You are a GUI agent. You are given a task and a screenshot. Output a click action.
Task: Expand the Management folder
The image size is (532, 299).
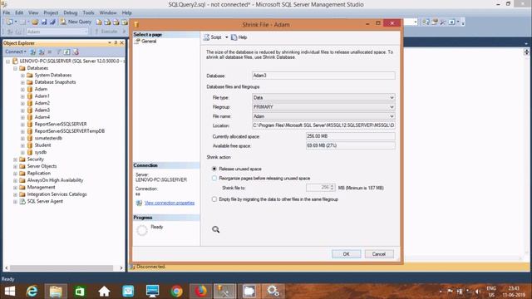pyautogui.click(x=15, y=188)
